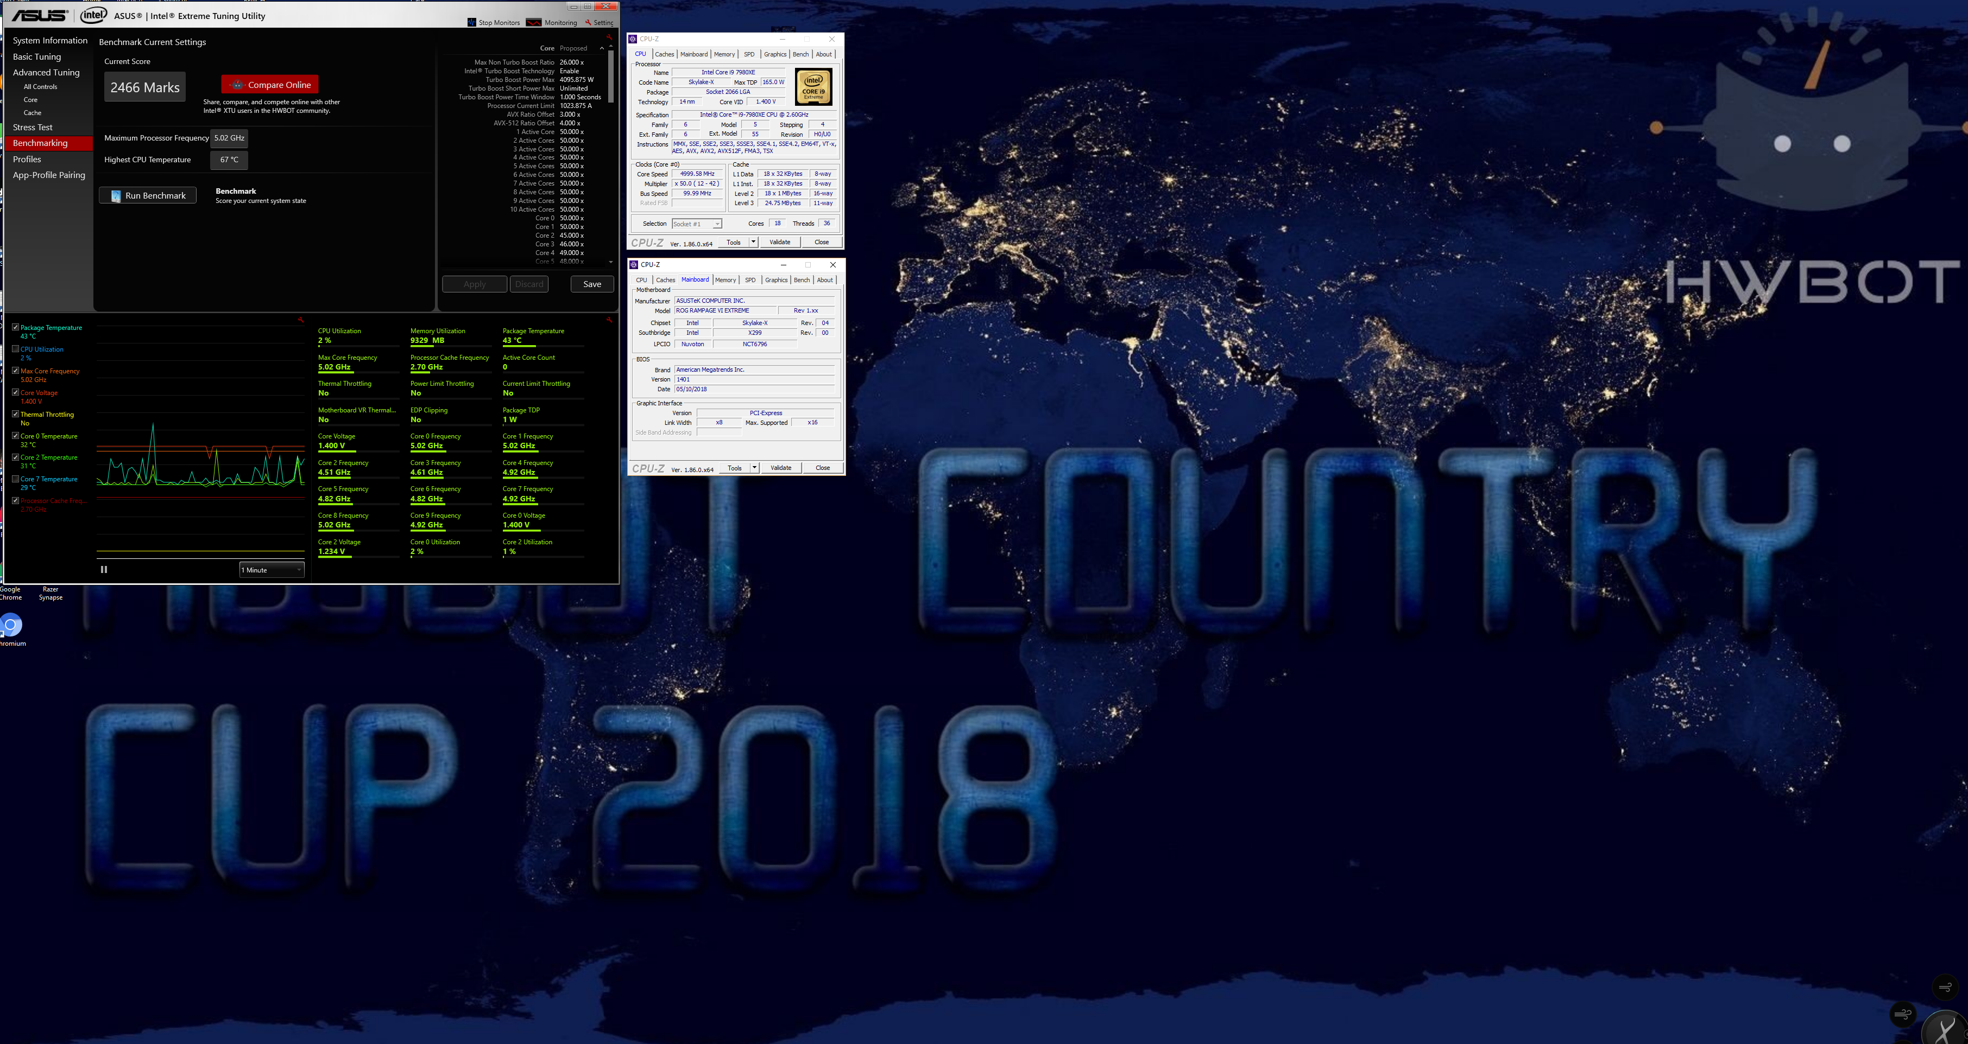Select the Razer Synapse desktop shortcut label

click(51, 593)
